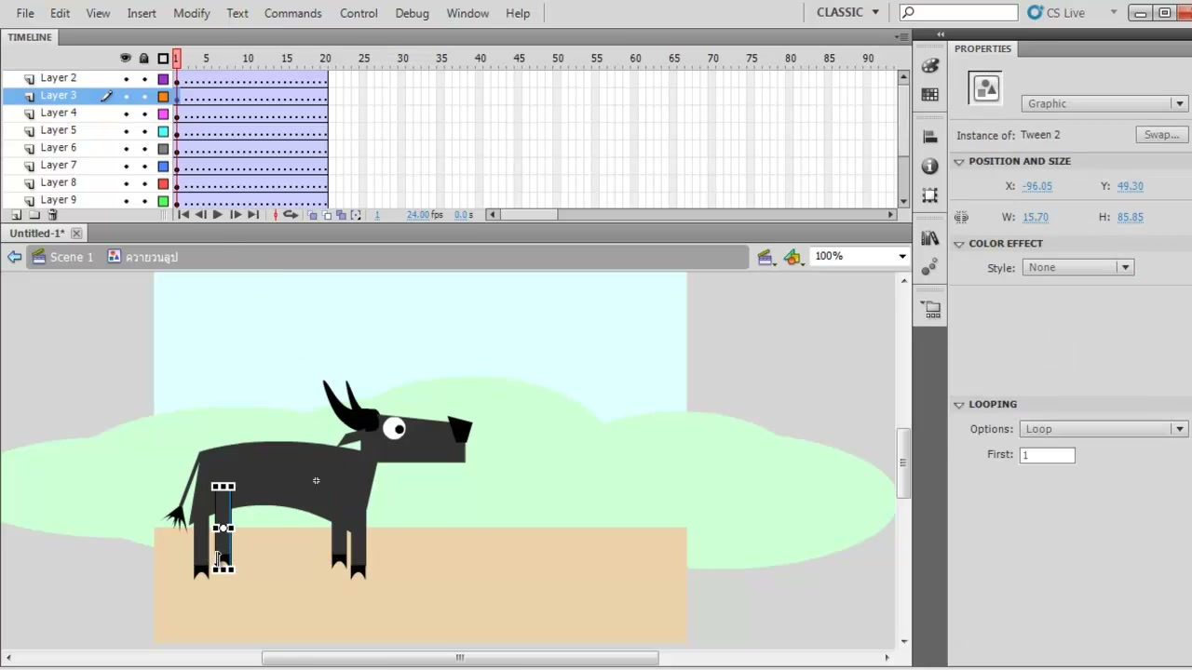Open the Modify menu
Screen dimensions: 1192x670
[191, 13]
